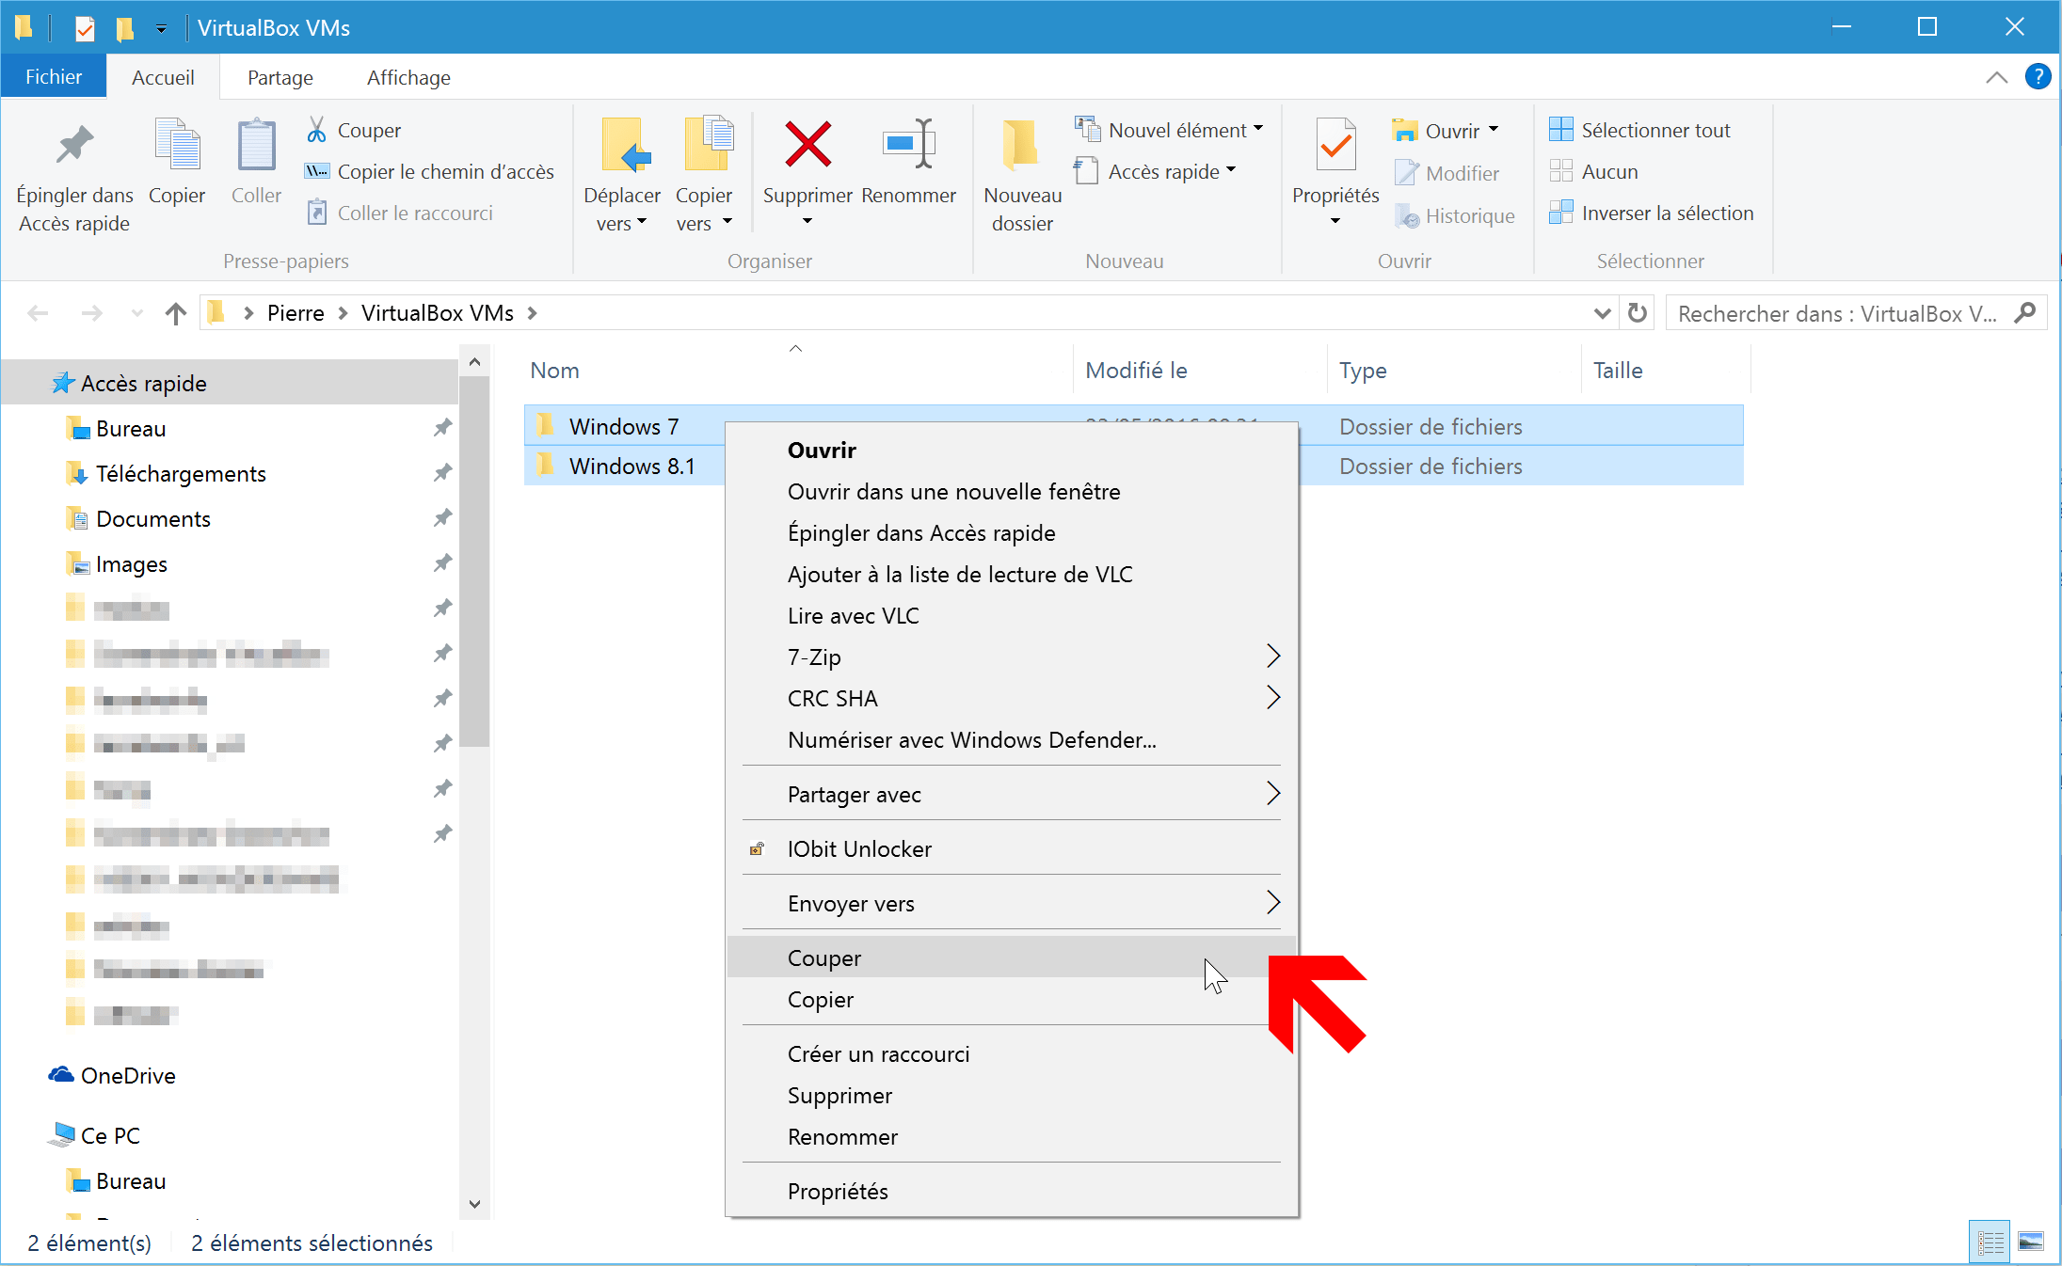
Task: Unpin Images via its pin icon
Action: tap(442, 563)
